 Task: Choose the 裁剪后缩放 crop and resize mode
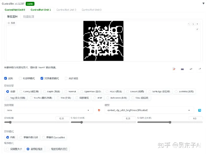[x=35, y=149]
